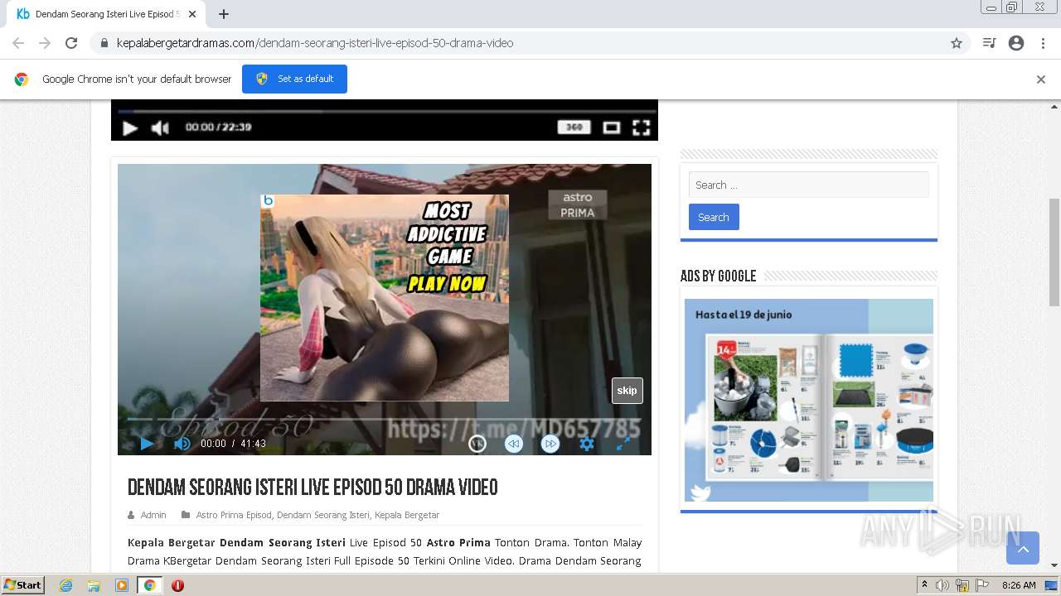The image size is (1061, 596).
Task: Rewind the Episod 50 video
Action: tap(514, 444)
